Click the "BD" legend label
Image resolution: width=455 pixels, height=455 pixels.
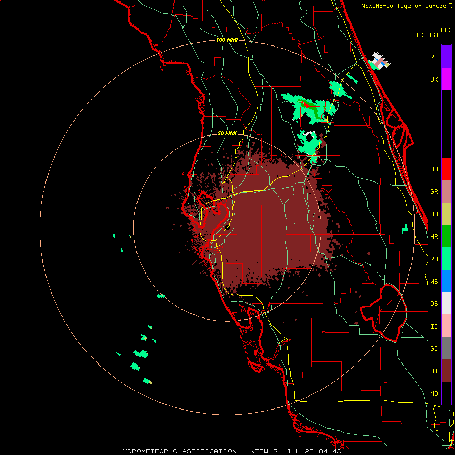pyautogui.click(x=434, y=214)
